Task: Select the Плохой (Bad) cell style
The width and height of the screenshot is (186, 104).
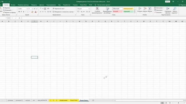Action: tap(117, 12)
